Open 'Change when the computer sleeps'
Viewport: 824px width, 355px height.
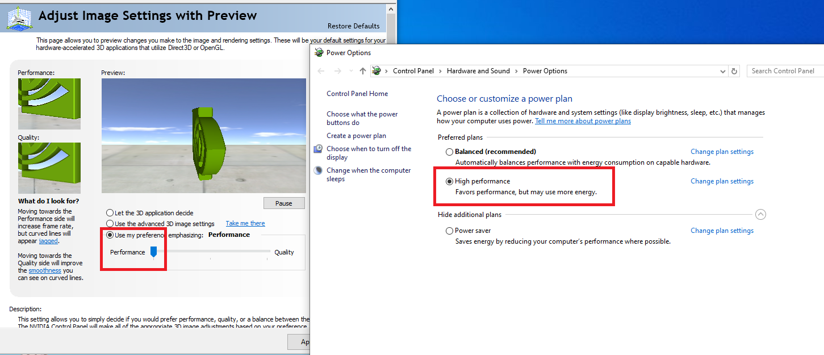click(x=369, y=174)
